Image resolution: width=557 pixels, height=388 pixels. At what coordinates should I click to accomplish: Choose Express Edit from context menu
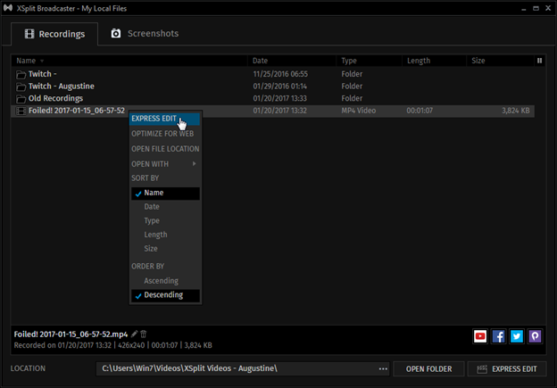click(165, 119)
